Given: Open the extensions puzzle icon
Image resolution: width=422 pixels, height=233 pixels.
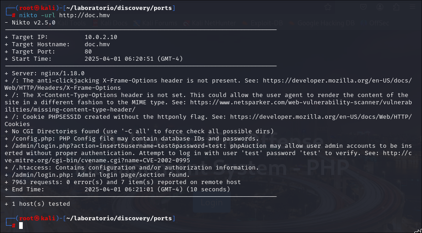Looking at the screenshot, I should click(x=396, y=7).
